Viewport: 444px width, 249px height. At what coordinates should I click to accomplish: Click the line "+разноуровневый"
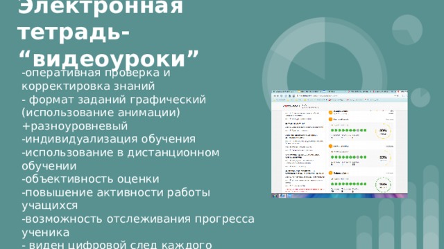coord(75,126)
